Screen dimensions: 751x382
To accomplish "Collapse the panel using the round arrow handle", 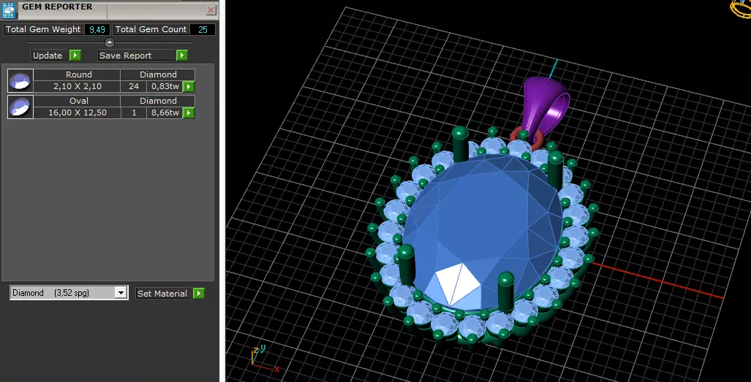I will pos(109,42).
